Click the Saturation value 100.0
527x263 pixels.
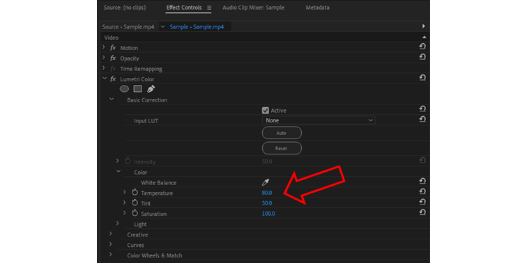[268, 214]
